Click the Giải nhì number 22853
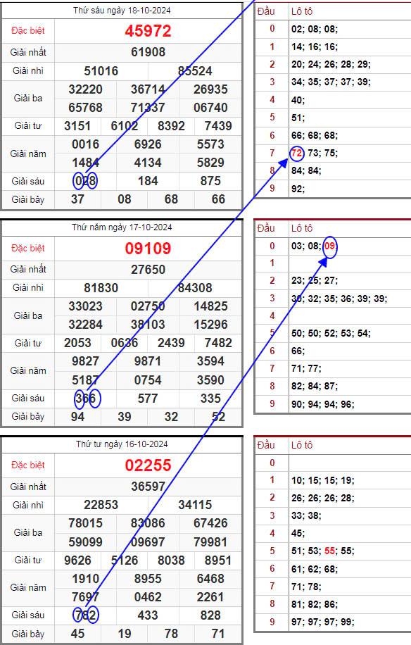The height and width of the screenshot is (645, 411). coord(101,505)
